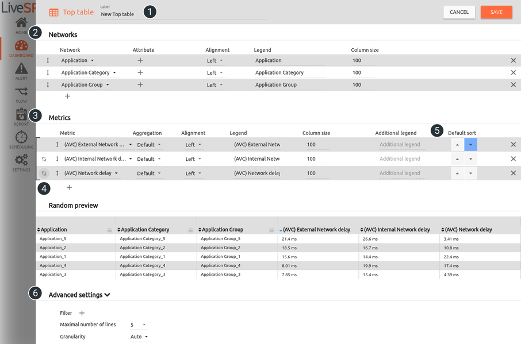The image size is (521, 344).
Task: Sort preview by (AVC) External Network delay
Action: 315,230
